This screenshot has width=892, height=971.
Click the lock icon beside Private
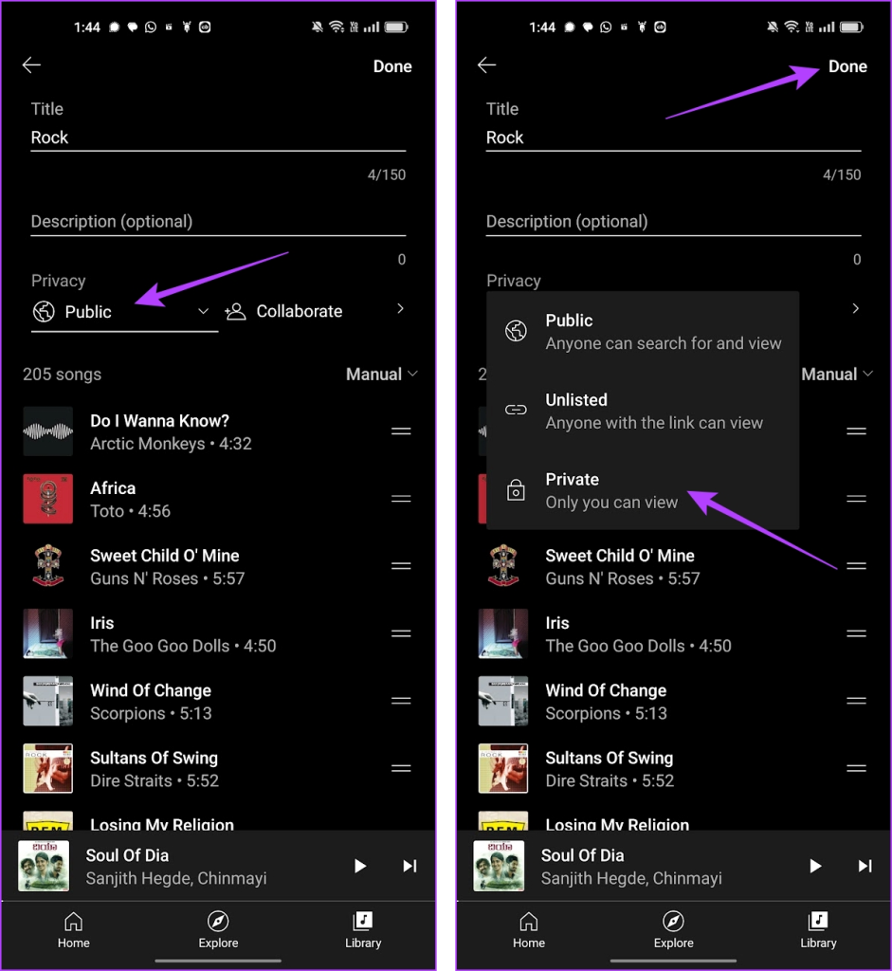(516, 490)
